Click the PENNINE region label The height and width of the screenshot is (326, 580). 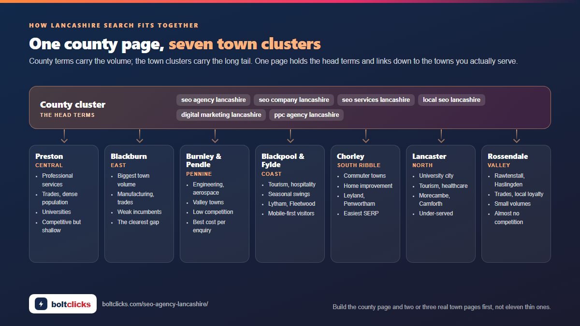pyautogui.click(x=199, y=174)
